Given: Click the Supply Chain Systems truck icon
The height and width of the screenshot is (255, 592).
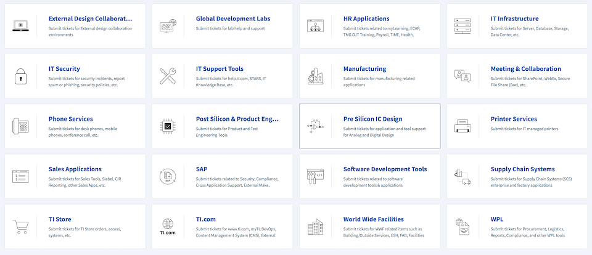Looking at the screenshot, I should tap(463, 177).
